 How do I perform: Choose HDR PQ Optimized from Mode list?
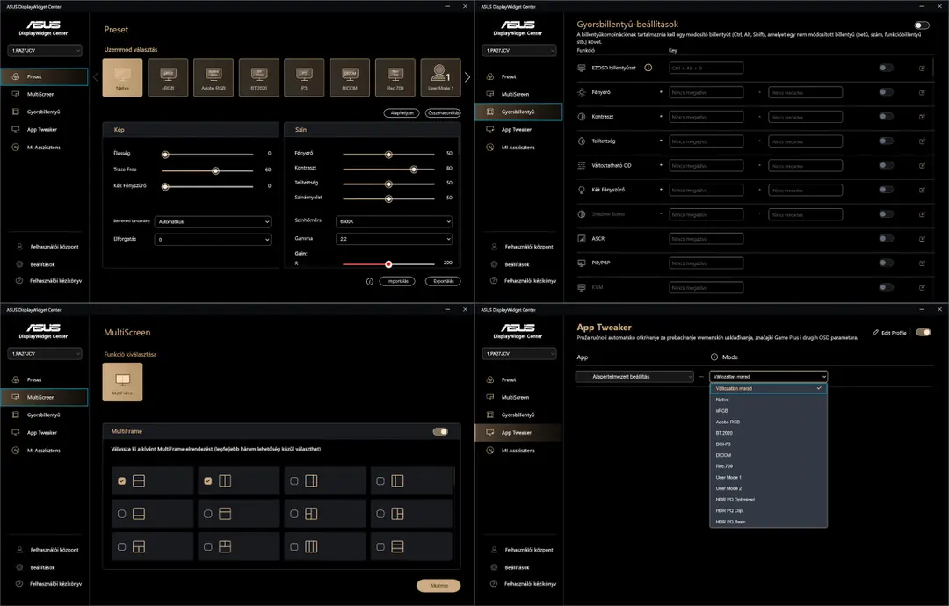click(768, 500)
